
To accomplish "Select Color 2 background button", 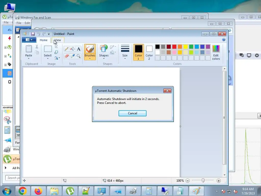I will coord(149,52).
